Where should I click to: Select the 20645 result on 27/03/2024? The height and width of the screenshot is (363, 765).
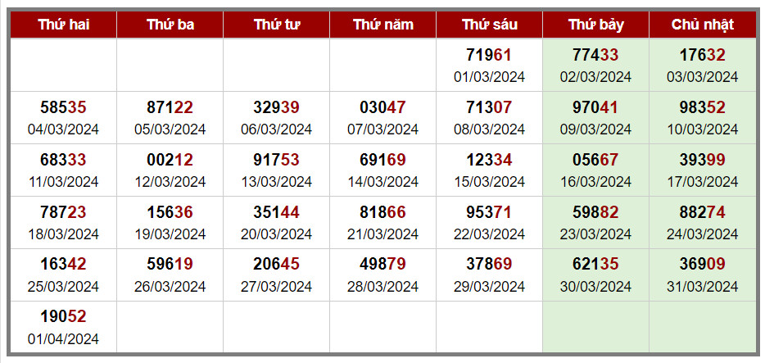click(x=276, y=275)
